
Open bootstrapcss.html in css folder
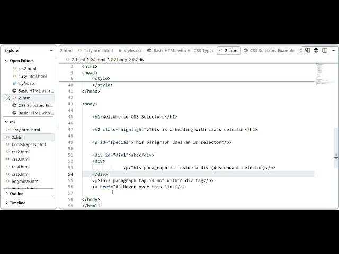click(x=29, y=144)
